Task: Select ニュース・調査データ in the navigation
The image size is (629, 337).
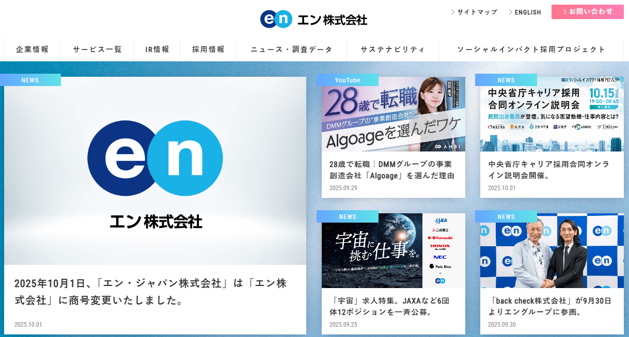Action: point(291,49)
